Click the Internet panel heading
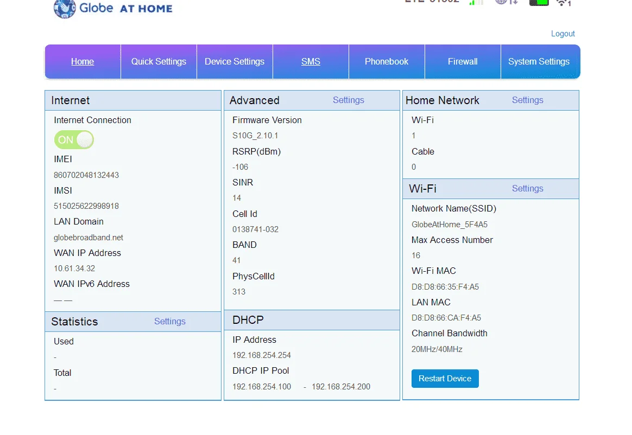The image size is (632, 435). click(x=71, y=100)
